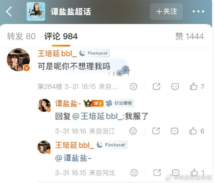
Task: Open the three-dots more options menu
Action: click(198, 11)
